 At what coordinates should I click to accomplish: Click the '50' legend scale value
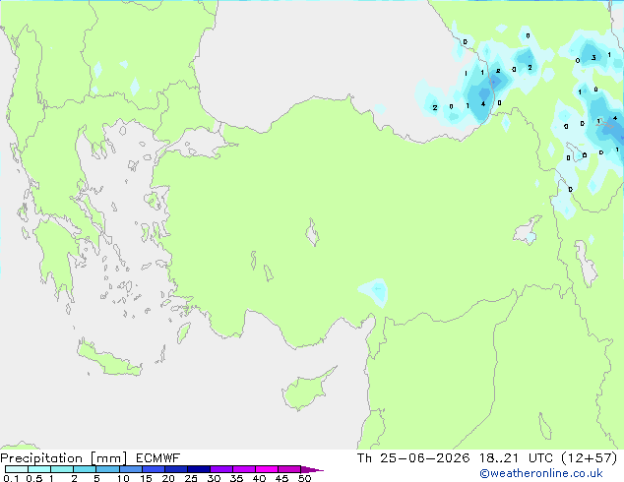(x=304, y=478)
